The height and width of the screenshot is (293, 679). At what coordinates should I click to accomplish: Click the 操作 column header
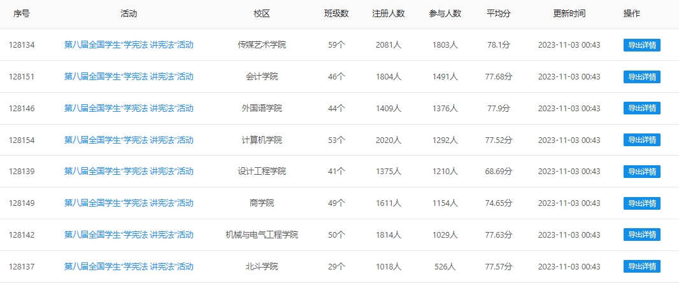coord(632,14)
